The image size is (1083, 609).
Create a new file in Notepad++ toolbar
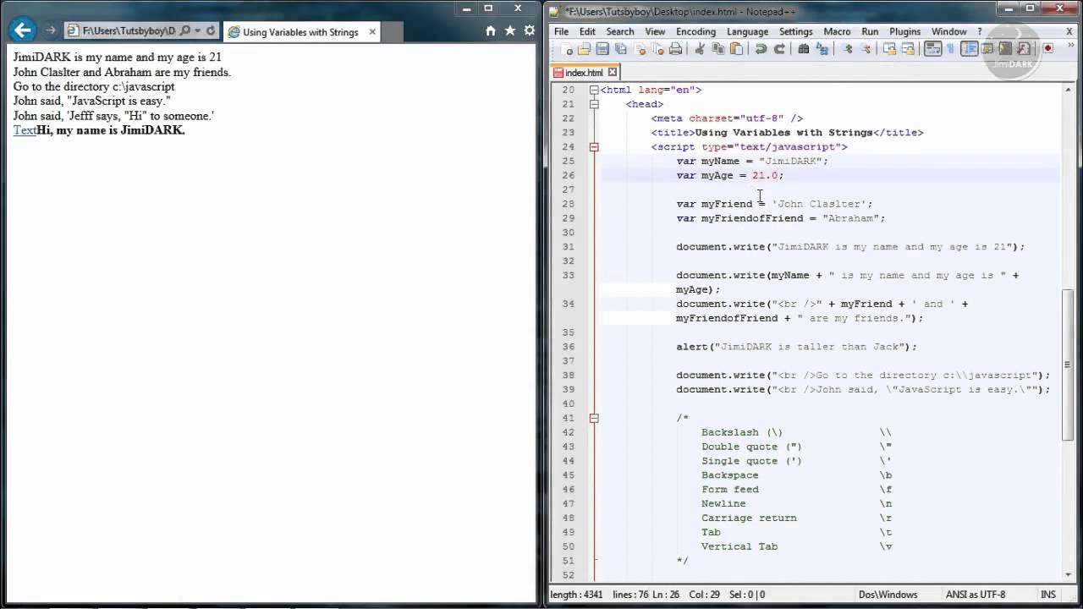(x=567, y=49)
